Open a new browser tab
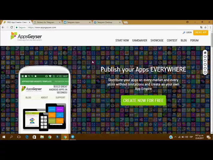The height and width of the screenshot is (160, 213). point(126,22)
